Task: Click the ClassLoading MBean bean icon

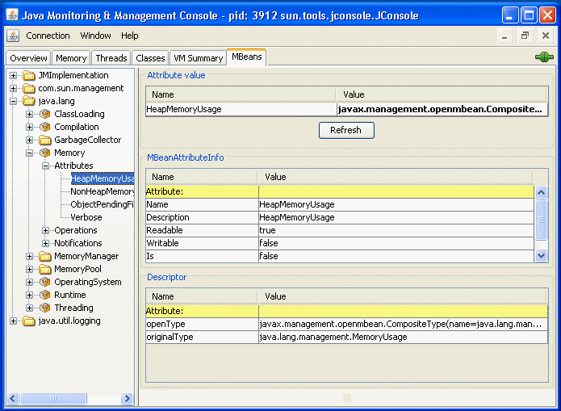Action: point(45,114)
